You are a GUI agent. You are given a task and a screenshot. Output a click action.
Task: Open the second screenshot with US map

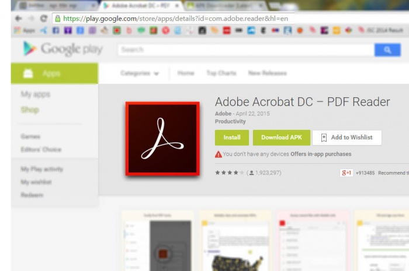pyautogui.click(x=235, y=241)
